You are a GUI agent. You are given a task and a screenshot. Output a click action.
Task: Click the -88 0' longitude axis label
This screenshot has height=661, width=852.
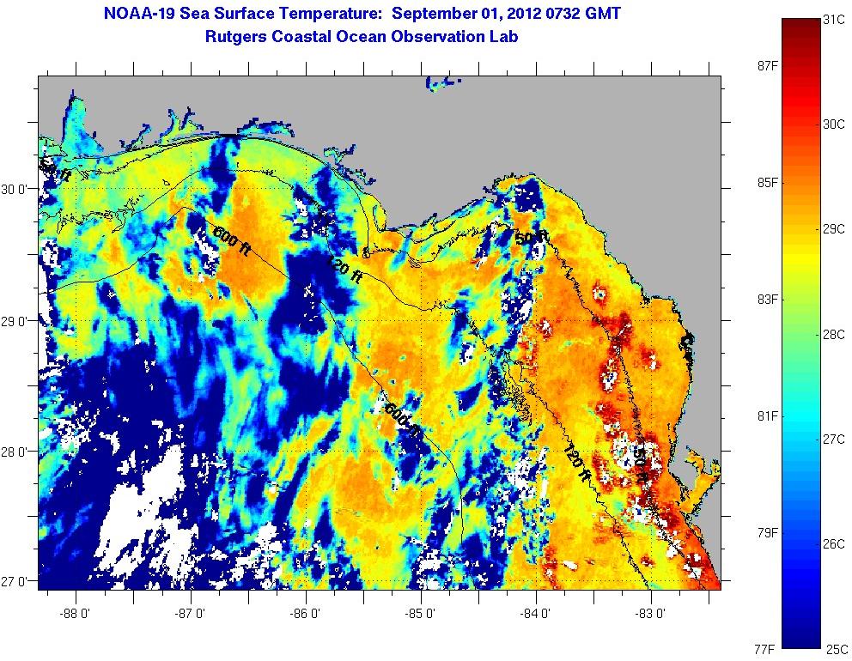click(x=75, y=613)
